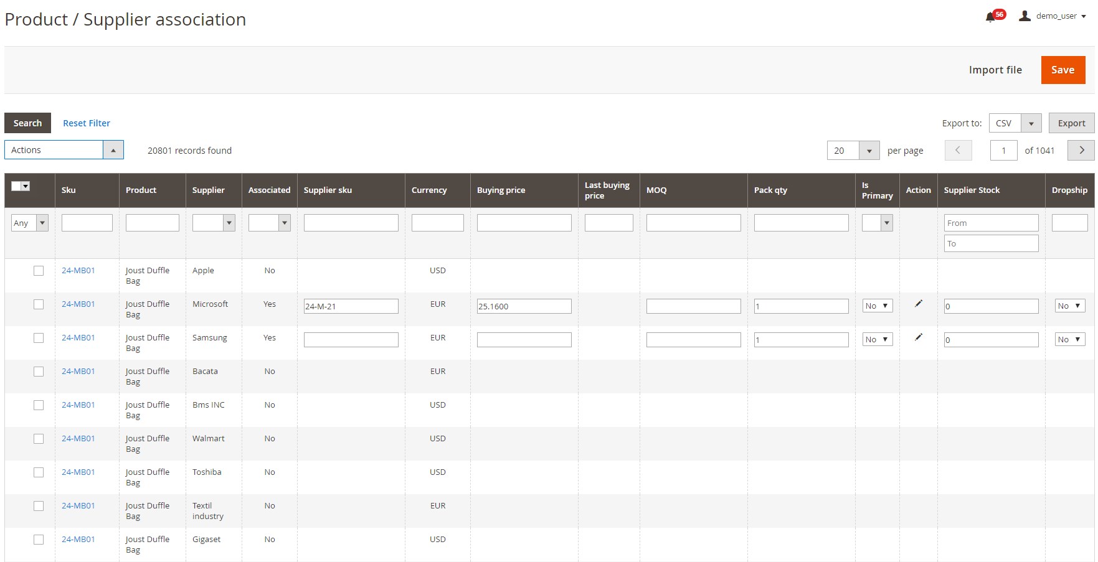This screenshot has height=562, width=1098.
Task: Open the per page count dropdown
Action: tap(853, 150)
